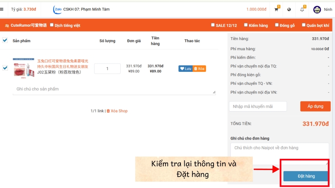Enable SALE 12/12 checkbox
Viewport: 335px width, 188px height.
coord(213,25)
